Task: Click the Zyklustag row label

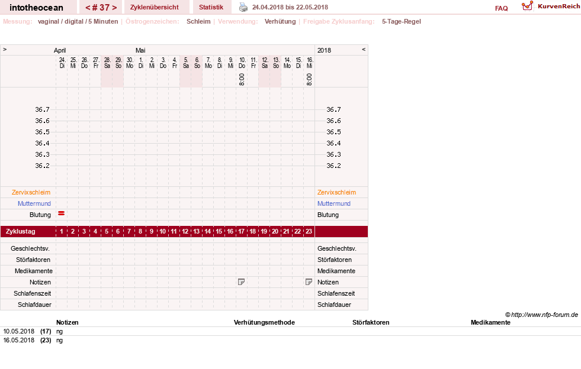Action: tap(20, 231)
